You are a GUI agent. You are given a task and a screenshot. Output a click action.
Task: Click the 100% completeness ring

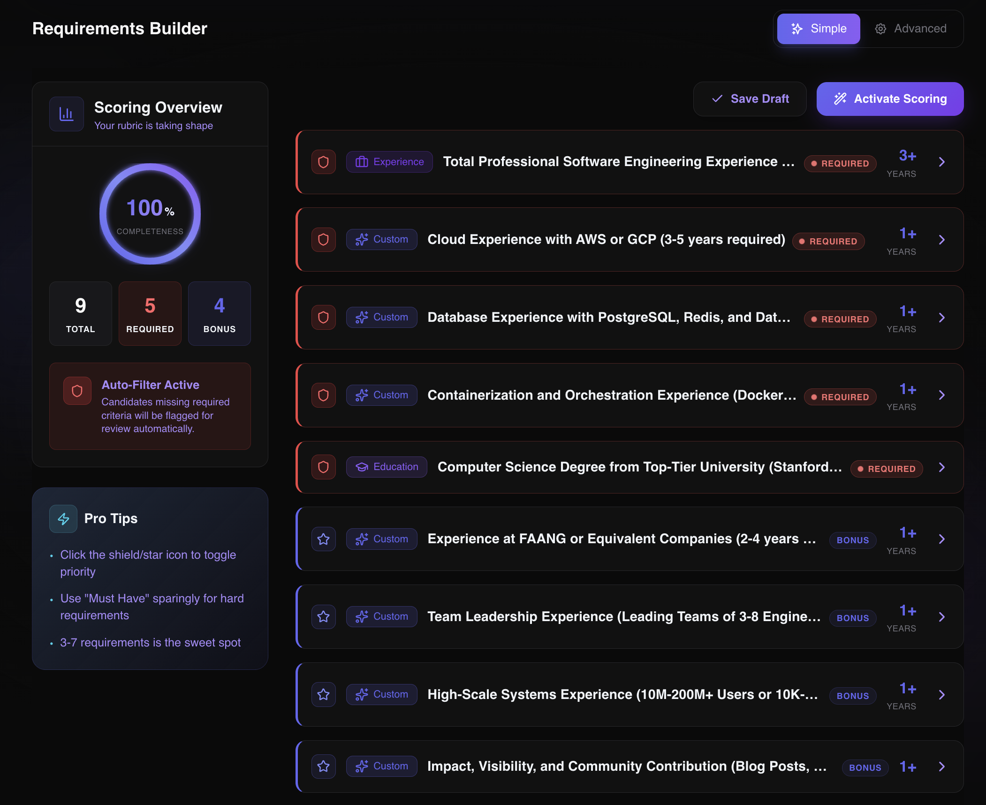click(x=149, y=213)
